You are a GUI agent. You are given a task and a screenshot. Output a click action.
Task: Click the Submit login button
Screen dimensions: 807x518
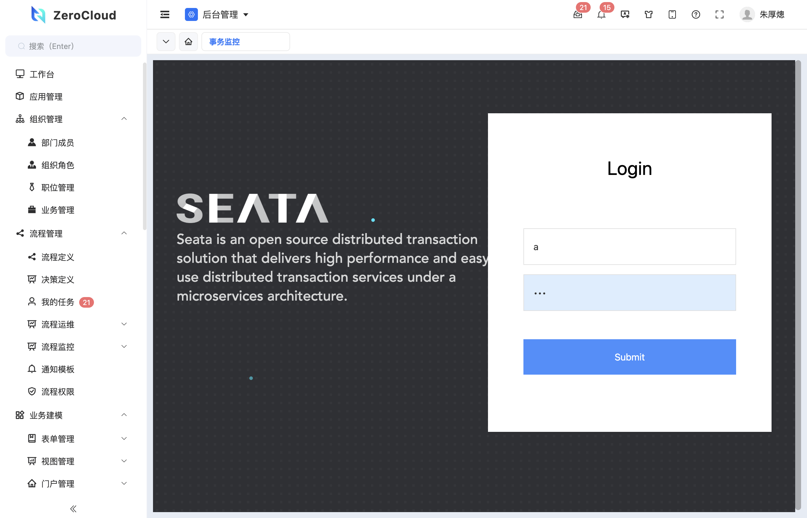tap(629, 357)
